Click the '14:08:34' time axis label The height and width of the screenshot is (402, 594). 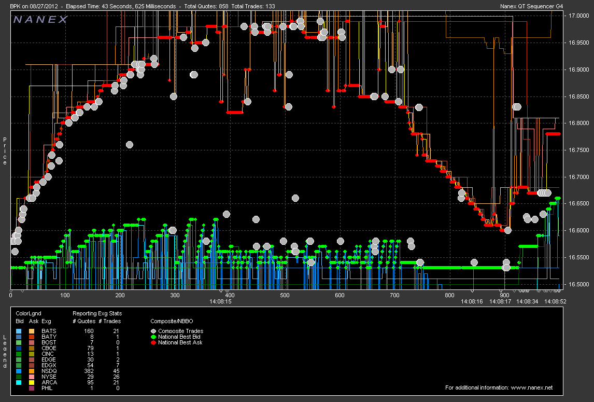(527, 301)
